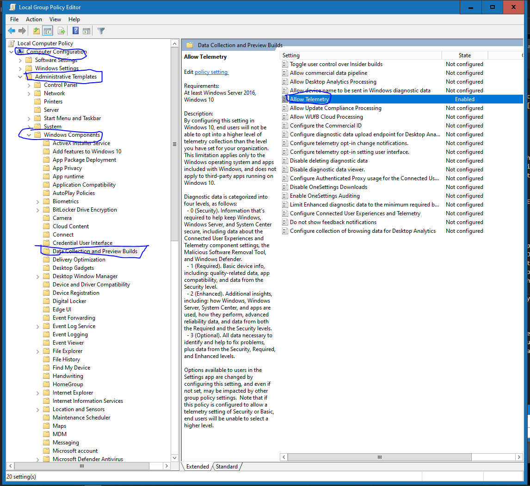The height and width of the screenshot is (486, 530).
Task: Click the Disable diagnostic data viewer setting icon
Action: [285, 170]
